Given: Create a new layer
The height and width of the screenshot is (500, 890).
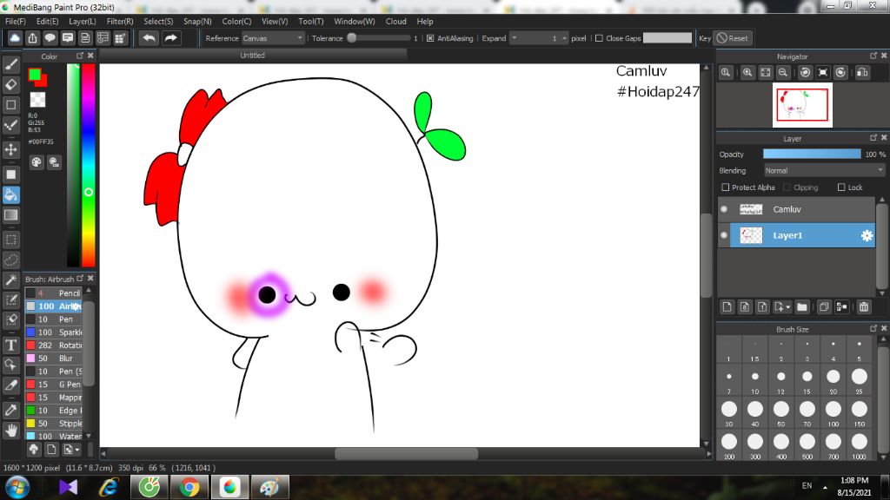Looking at the screenshot, I should click(727, 306).
